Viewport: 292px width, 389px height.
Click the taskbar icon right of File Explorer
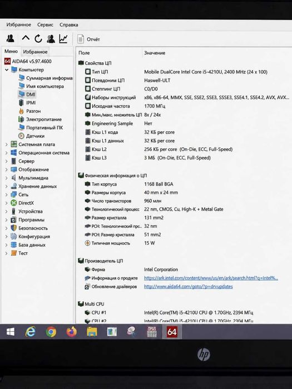click(112, 332)
